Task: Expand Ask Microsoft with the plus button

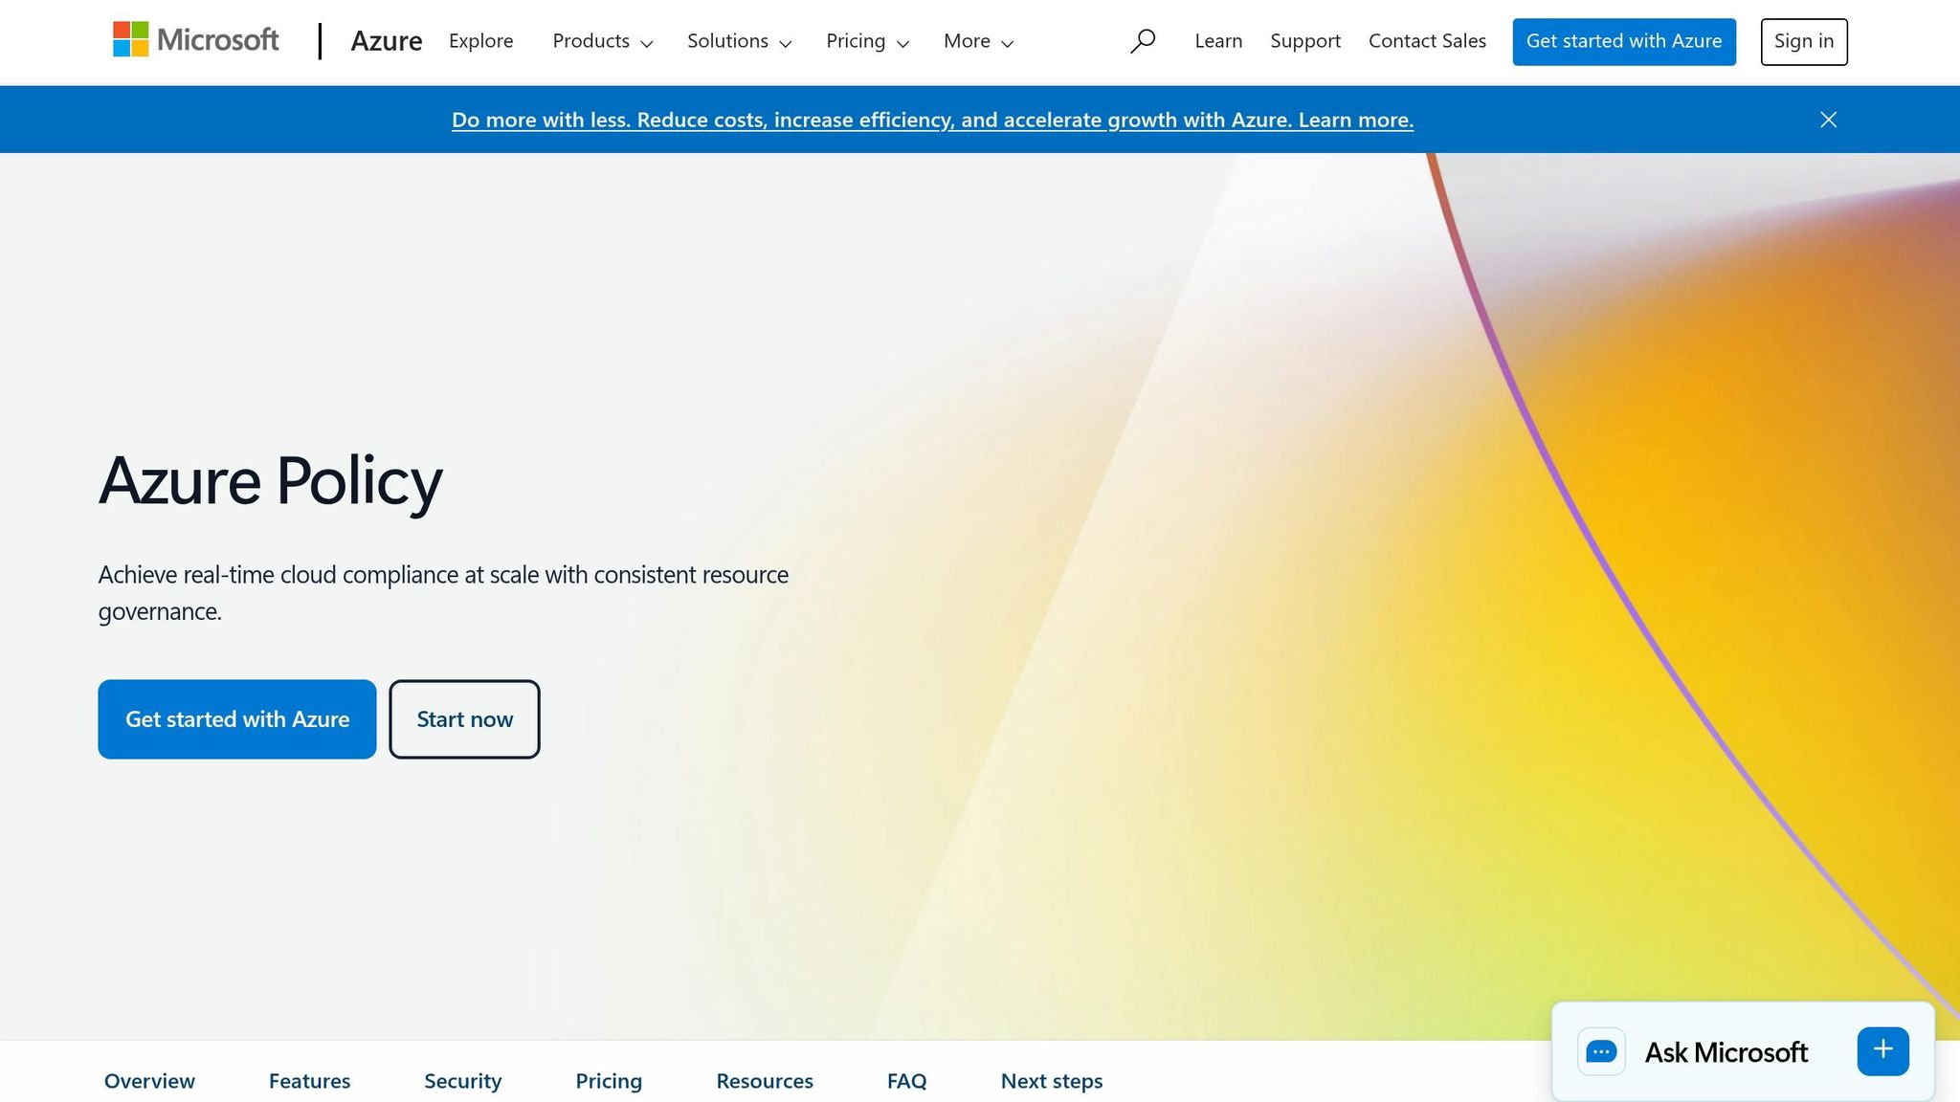Action: pyautogui.click(x=1882, y=1050)
